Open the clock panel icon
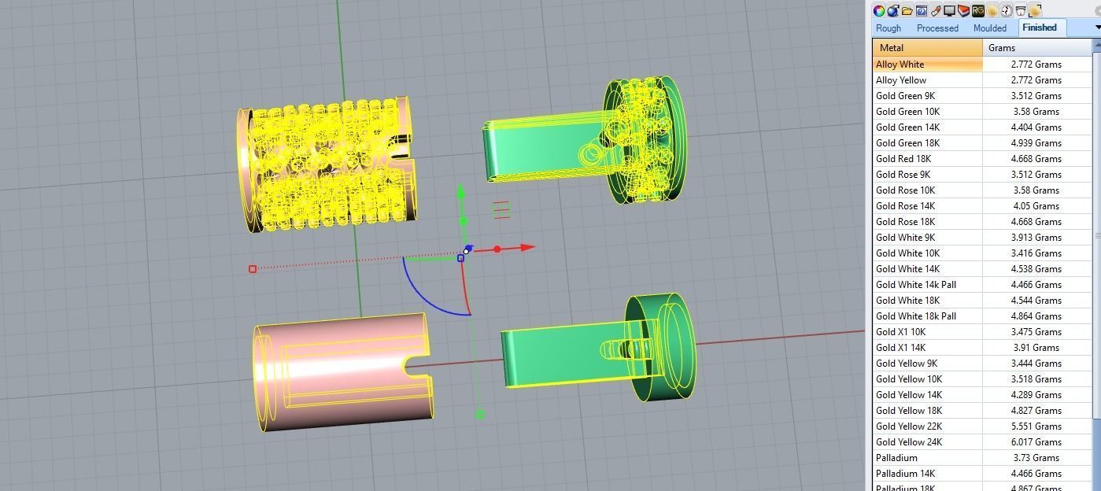Image resolution: width=1101 pixels, height=491 pixels. (x=1006, y=10)
